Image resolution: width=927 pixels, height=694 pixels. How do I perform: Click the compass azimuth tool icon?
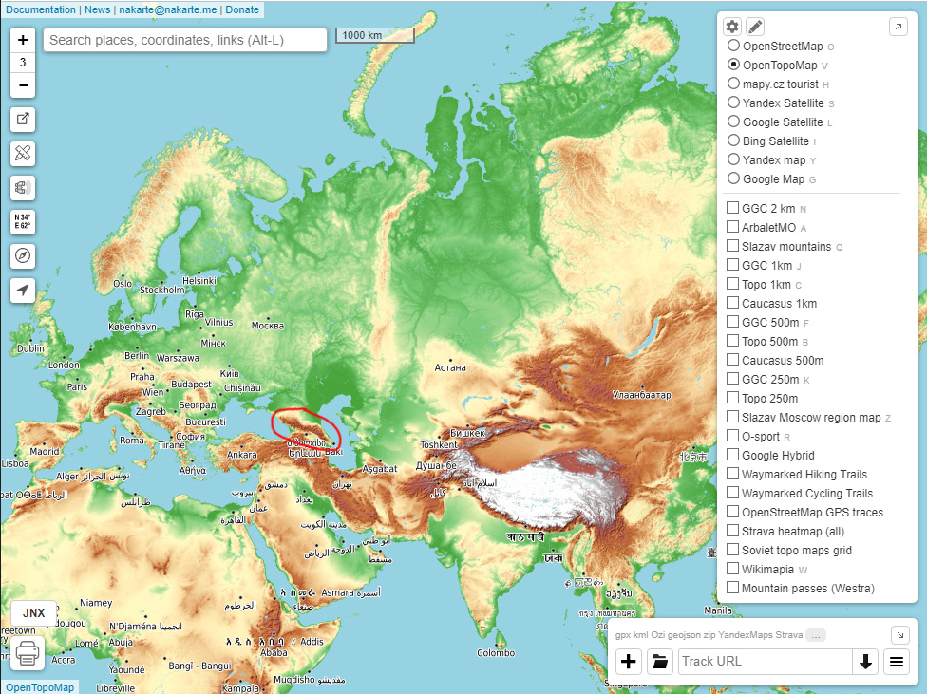24,256
